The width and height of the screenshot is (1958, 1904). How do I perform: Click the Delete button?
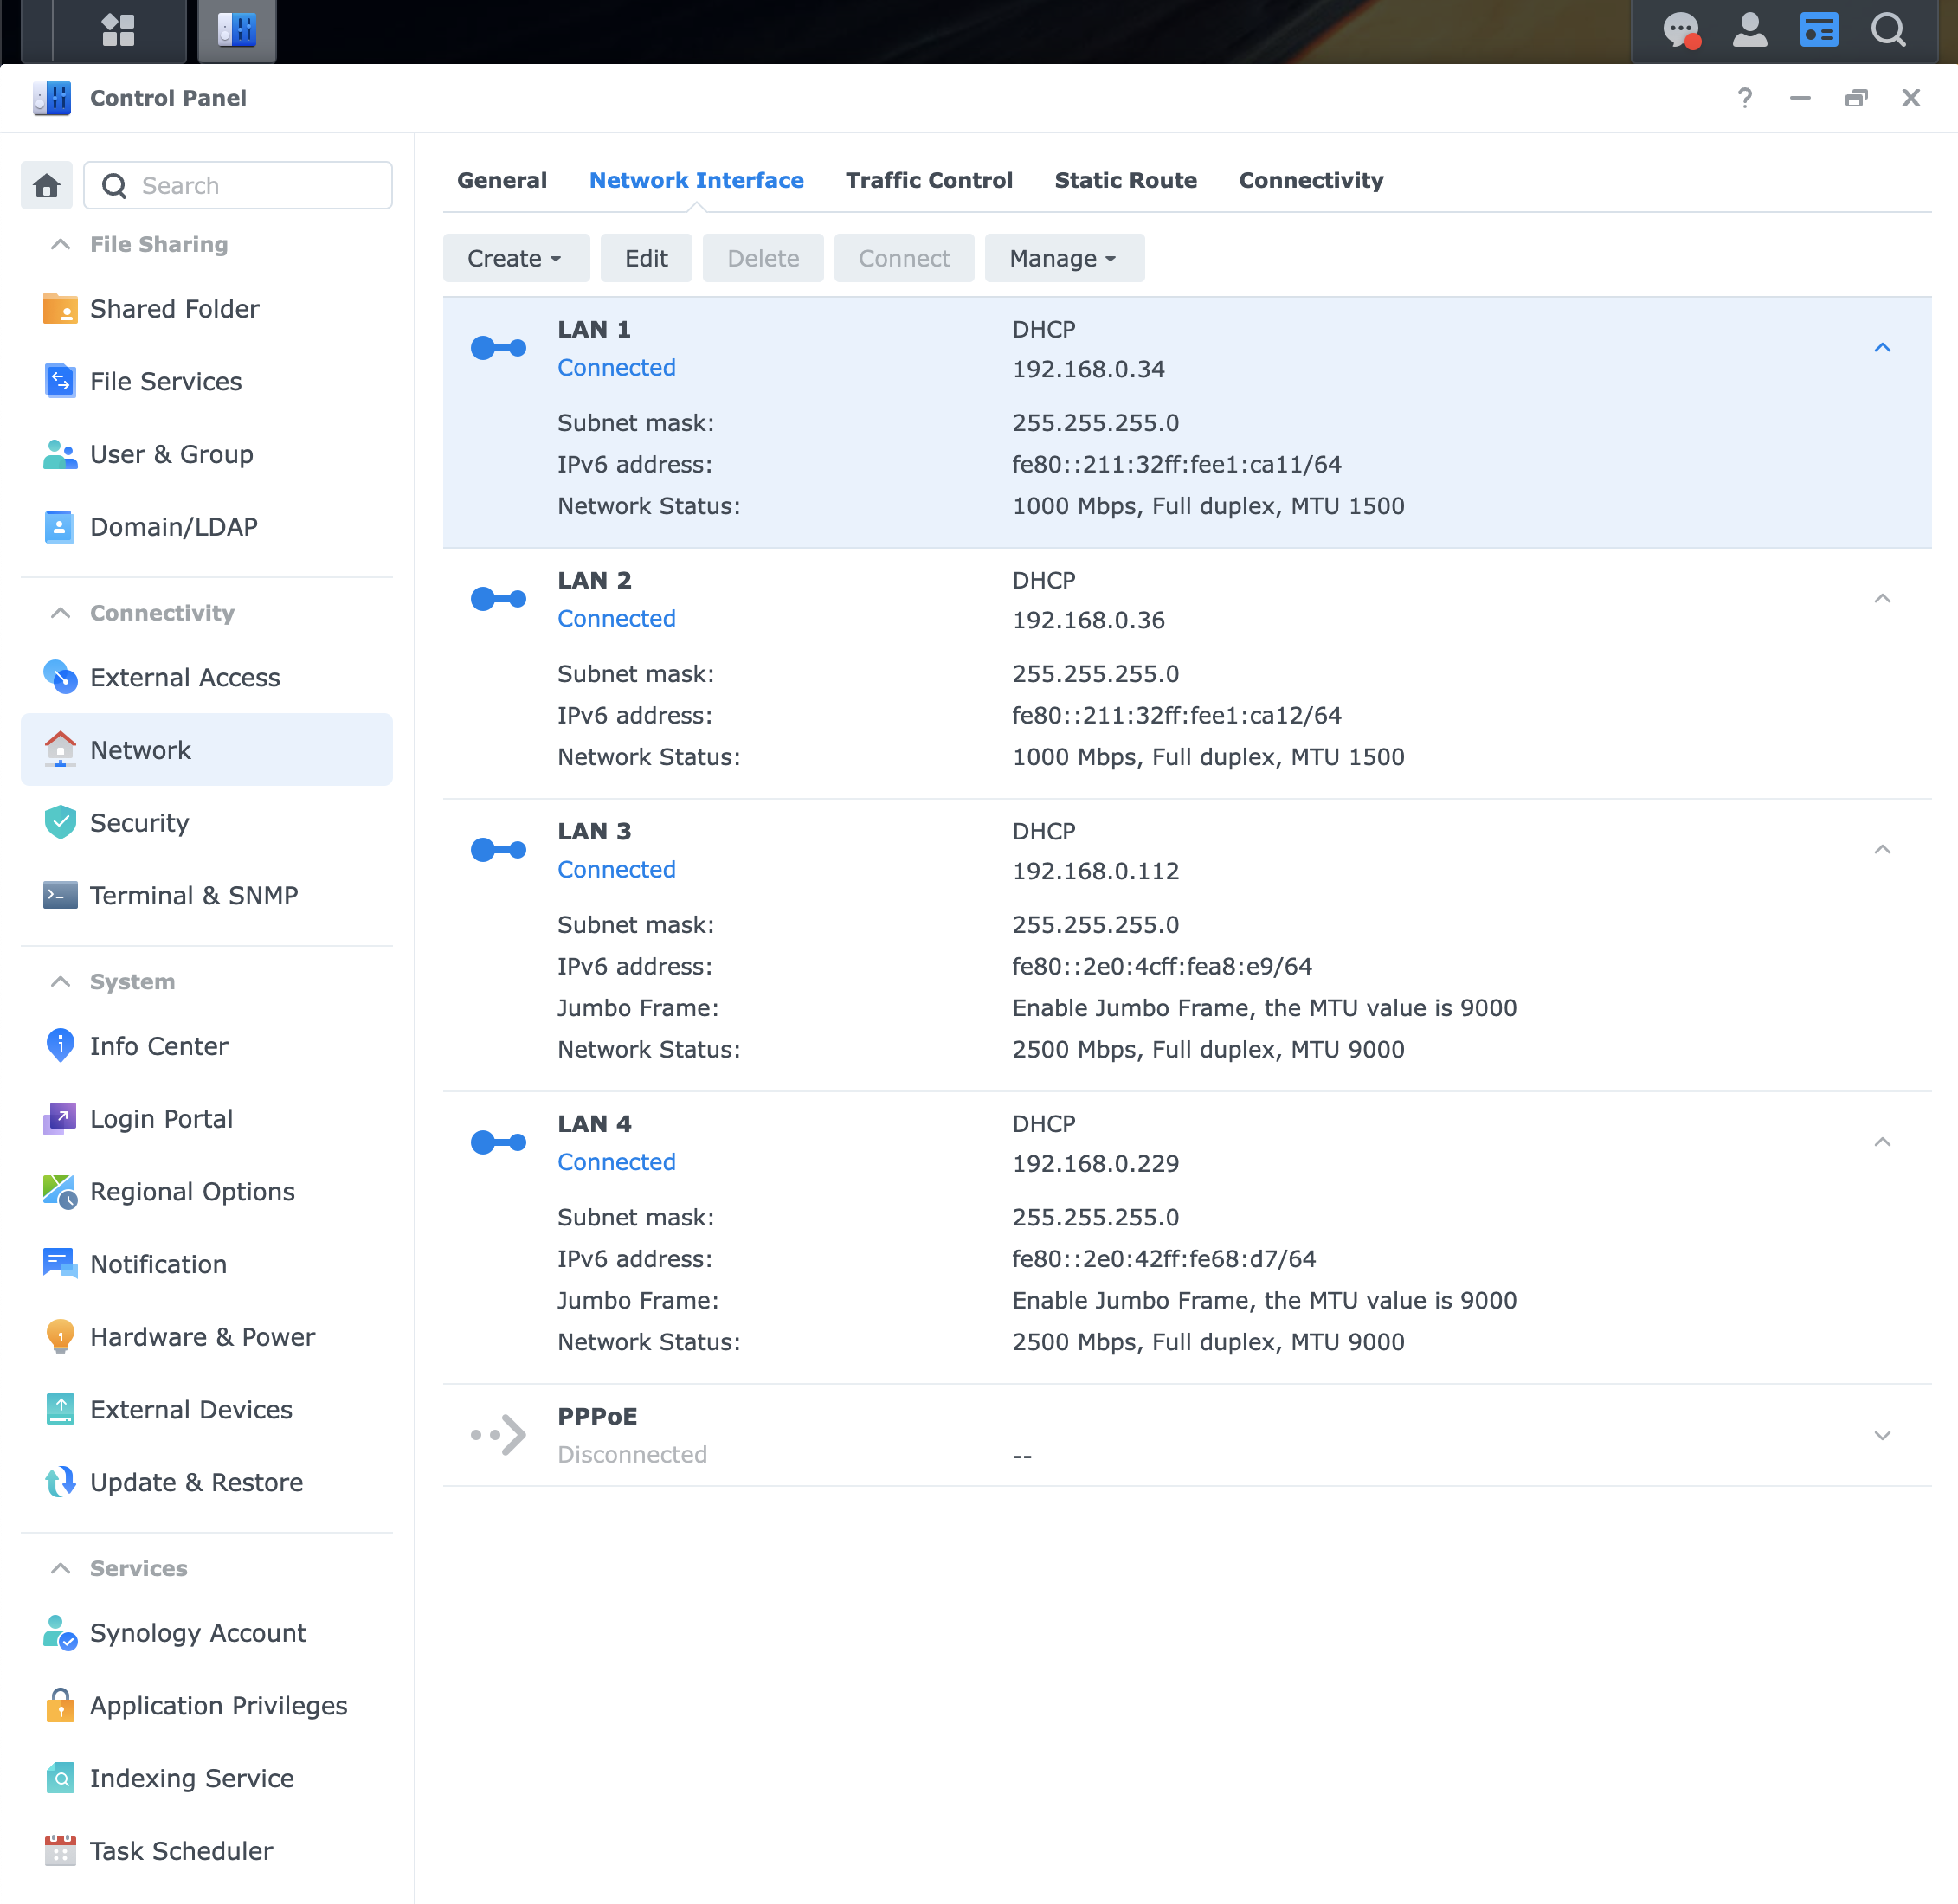click(764, 259)
